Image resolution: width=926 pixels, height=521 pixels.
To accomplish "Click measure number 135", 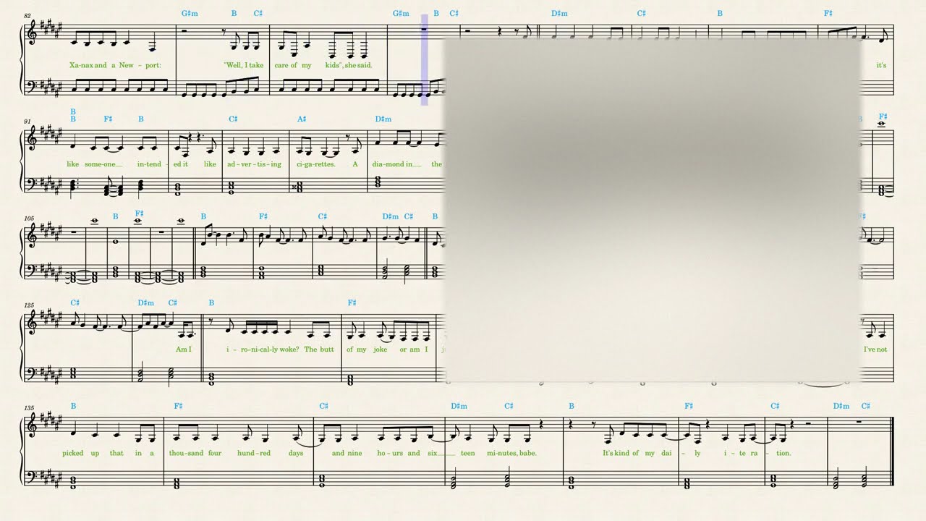I will (29, 407).
